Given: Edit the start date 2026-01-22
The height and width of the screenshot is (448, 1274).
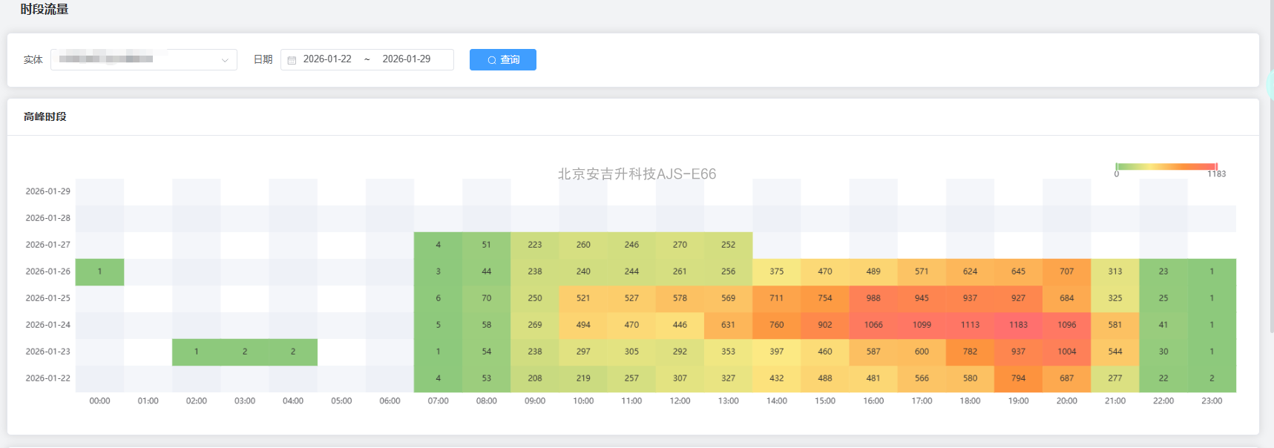Looking at the screenshot, I should pos(327,59).
